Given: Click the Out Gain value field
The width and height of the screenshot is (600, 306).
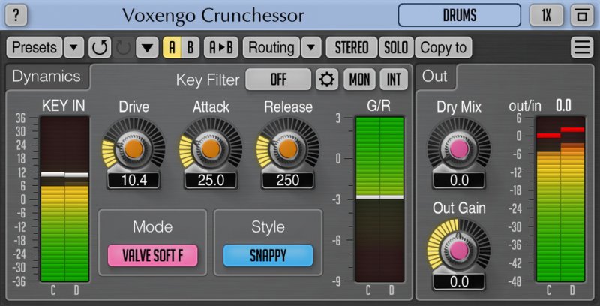Looking at the screenshot, I should (x=459, y=282).
